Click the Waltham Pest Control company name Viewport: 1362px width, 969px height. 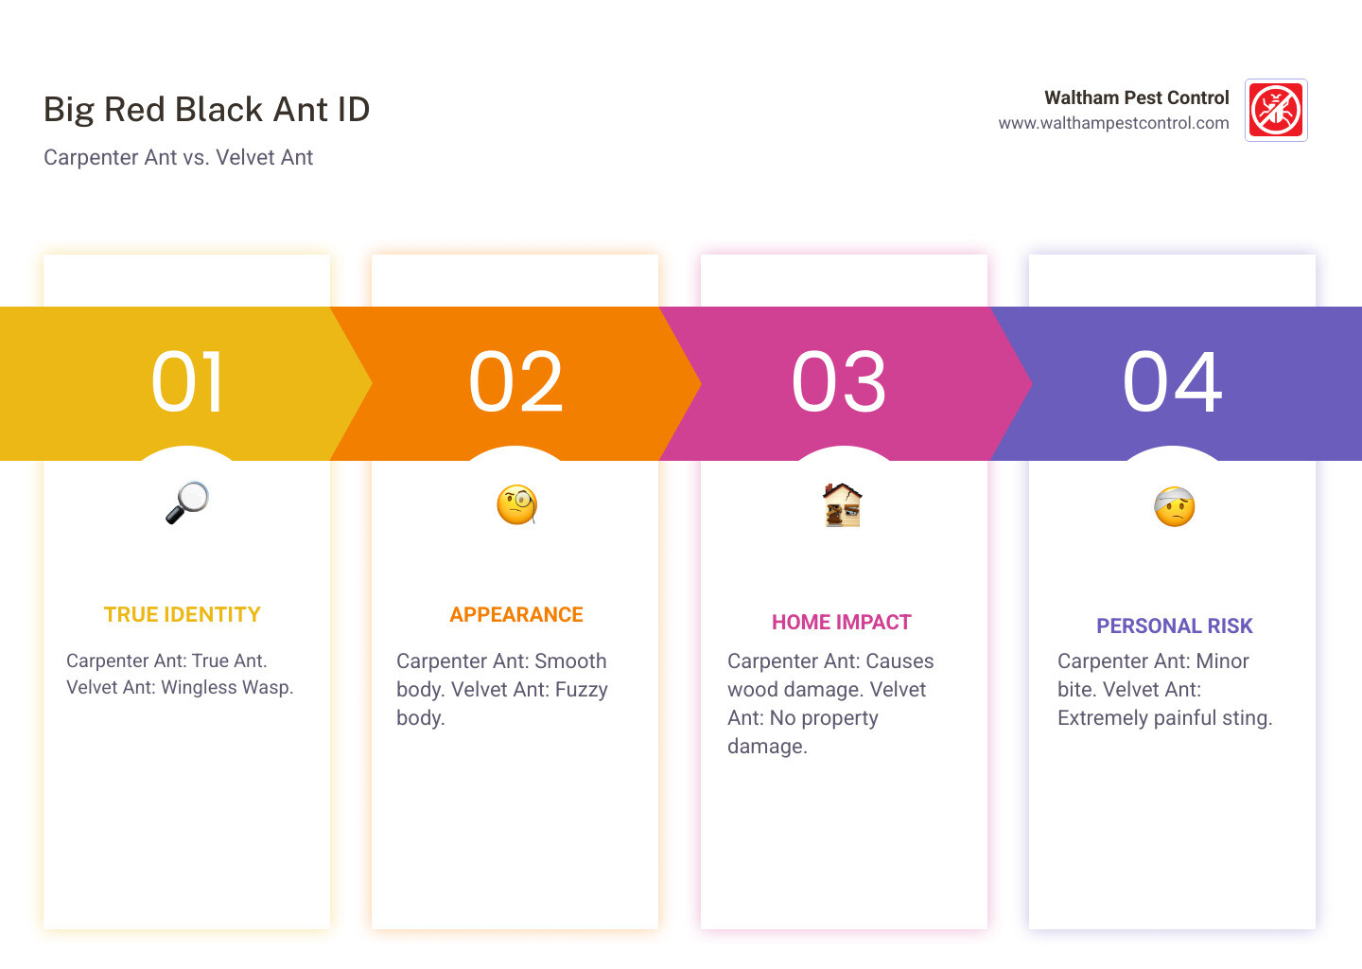pos(1136,97)
